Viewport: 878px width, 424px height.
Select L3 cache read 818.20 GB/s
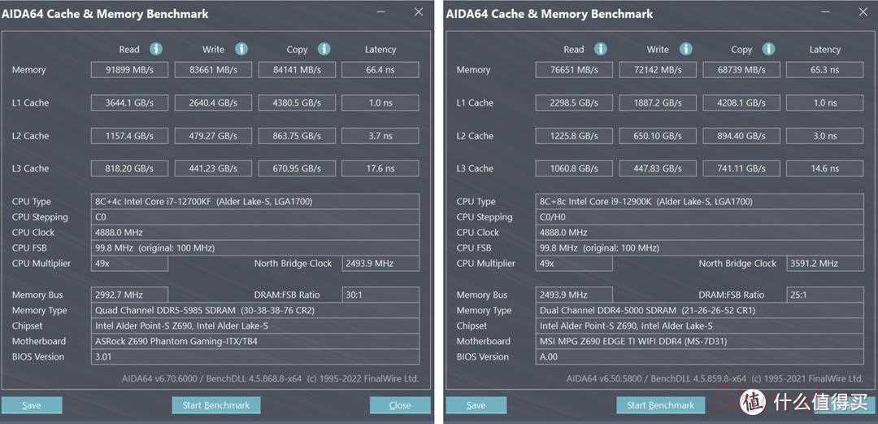coord(129,168)
